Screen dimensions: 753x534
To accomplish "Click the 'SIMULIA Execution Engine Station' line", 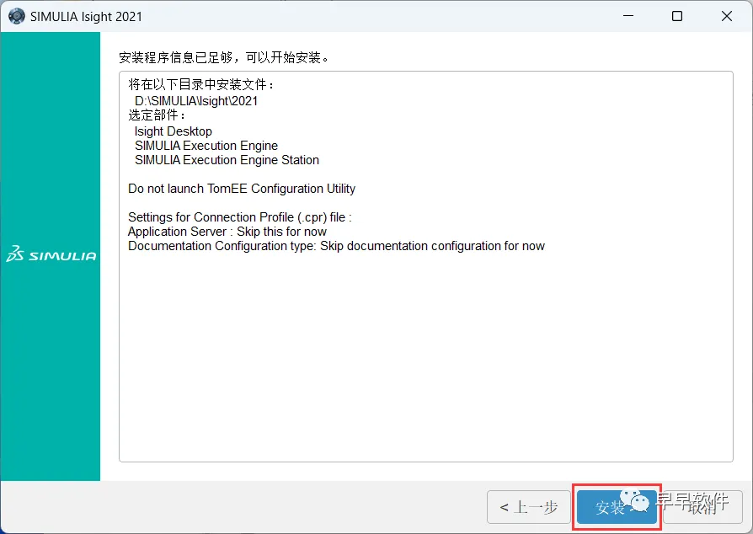I will click(x=227, y=160).
